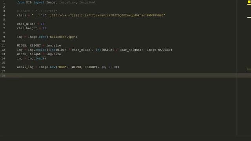251x141 pixels.
Task: Click 'char_height' on line 7
Action: [x=27, y=28]
